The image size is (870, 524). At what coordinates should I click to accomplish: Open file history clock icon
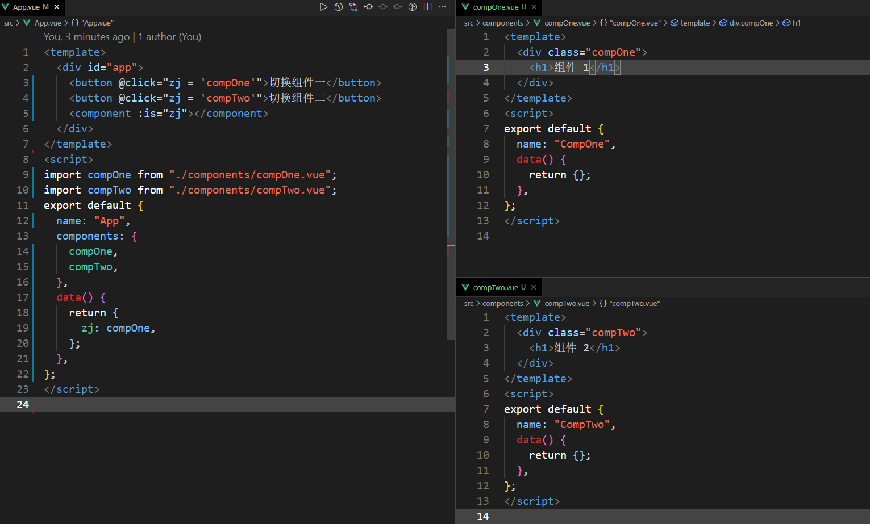(x=339, y=7)
